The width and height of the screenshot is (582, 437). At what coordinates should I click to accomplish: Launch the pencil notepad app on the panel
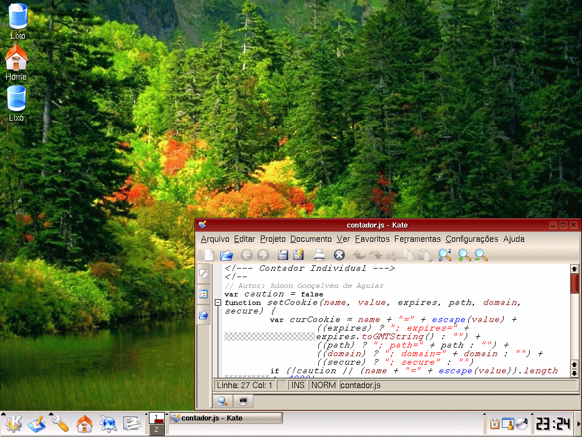coord(37,424)
